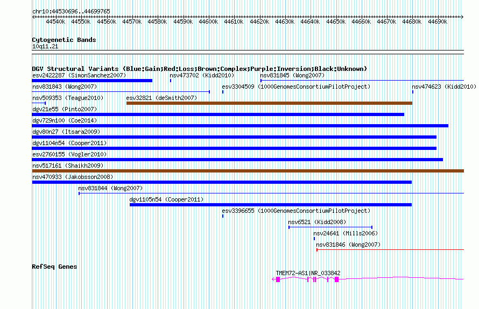Click the DGV Structural Variants track title
Image resolution: width=479 pixels, height=309 pixels.
pyautogui.click(x=200, y=69)
